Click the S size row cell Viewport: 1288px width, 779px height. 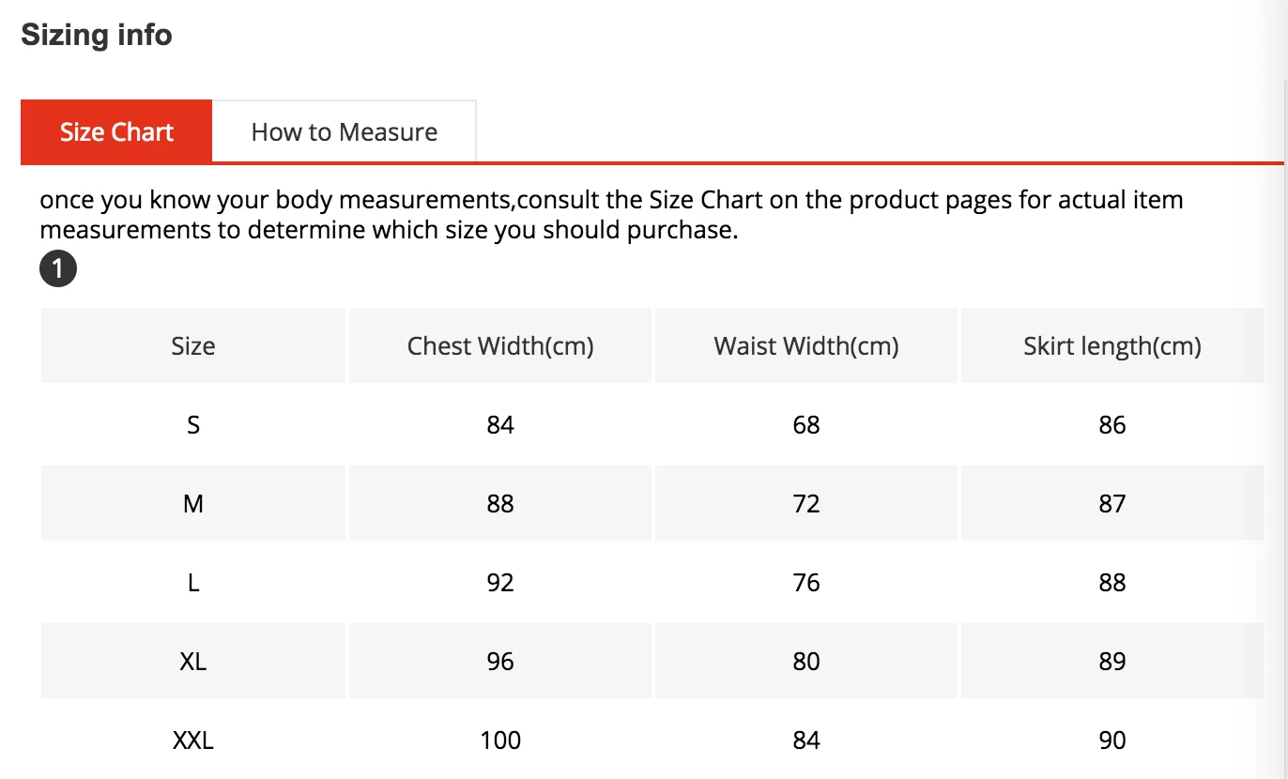tap(193, 424)
